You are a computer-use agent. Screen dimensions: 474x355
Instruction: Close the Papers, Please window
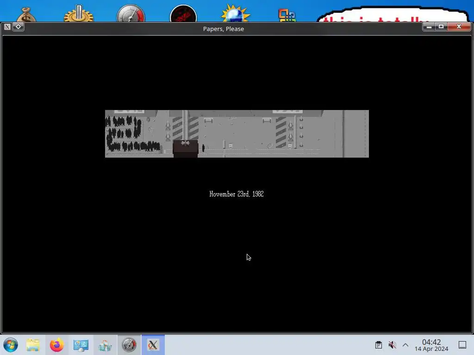(x=459, y=26)
